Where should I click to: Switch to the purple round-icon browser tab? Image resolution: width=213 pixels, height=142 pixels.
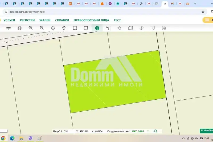[x=110, y=4]
